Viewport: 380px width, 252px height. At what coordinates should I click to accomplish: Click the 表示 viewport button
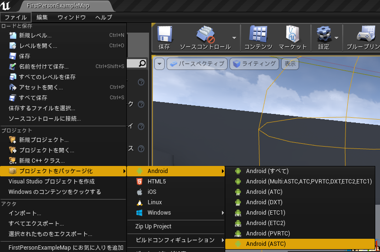tap(290, 64)
